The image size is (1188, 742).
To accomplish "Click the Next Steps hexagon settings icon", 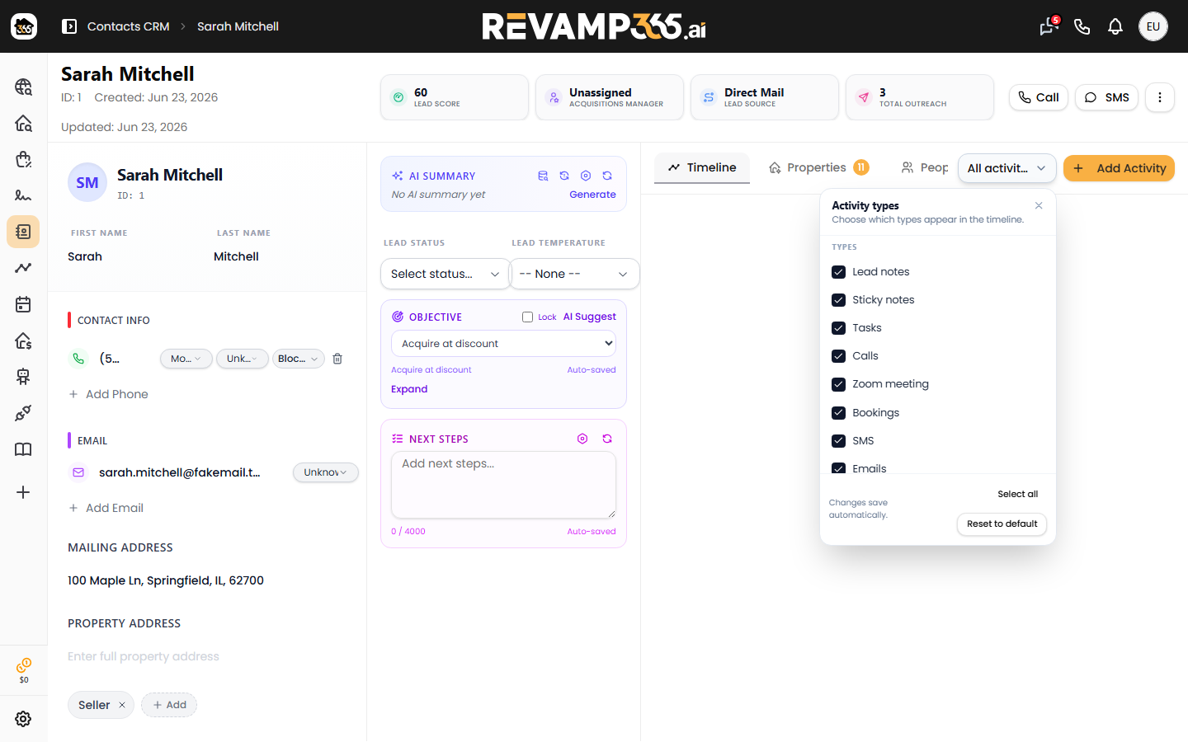I will [x=582, y=439].
